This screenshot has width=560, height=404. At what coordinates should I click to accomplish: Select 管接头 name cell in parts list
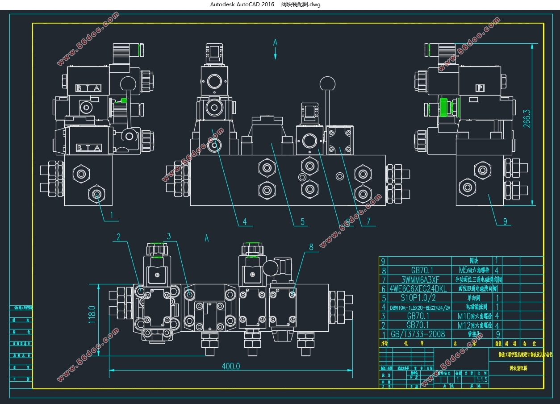click(473, 334)
